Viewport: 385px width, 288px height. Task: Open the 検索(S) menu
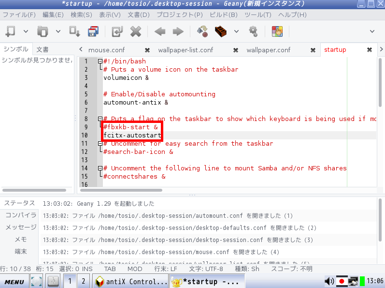click(x=81, y=15)
